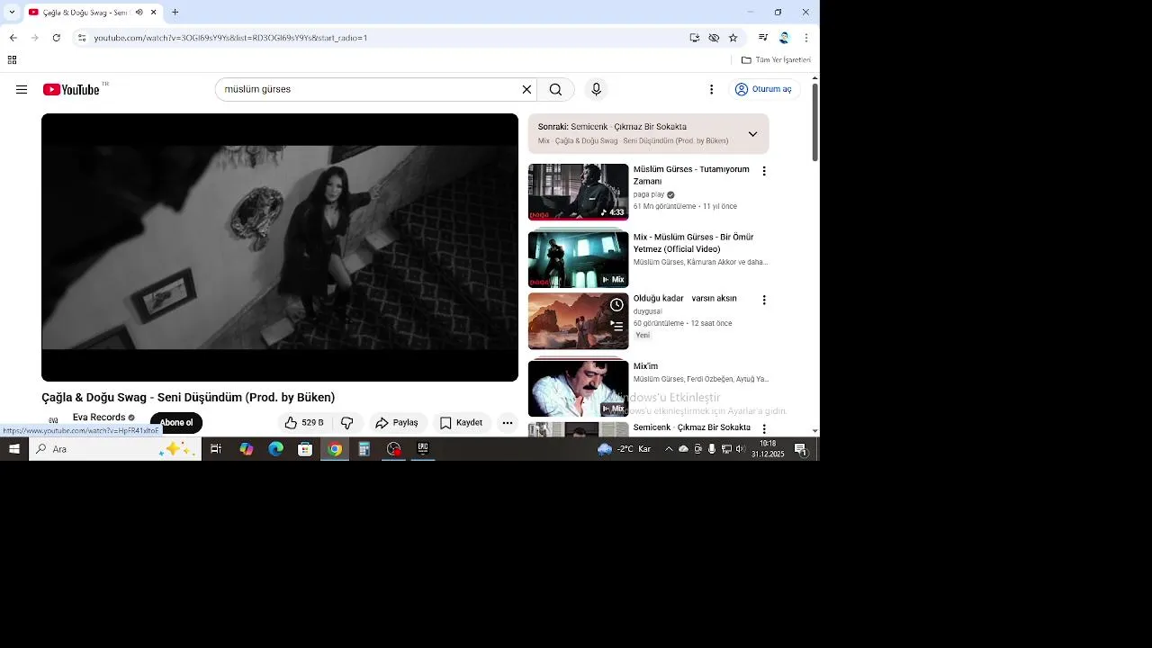Open the Tüm Yer İşaretleri folder
Image resolution: width=1152 pixels, height=648 pixels.
click(x=776, y=60)
